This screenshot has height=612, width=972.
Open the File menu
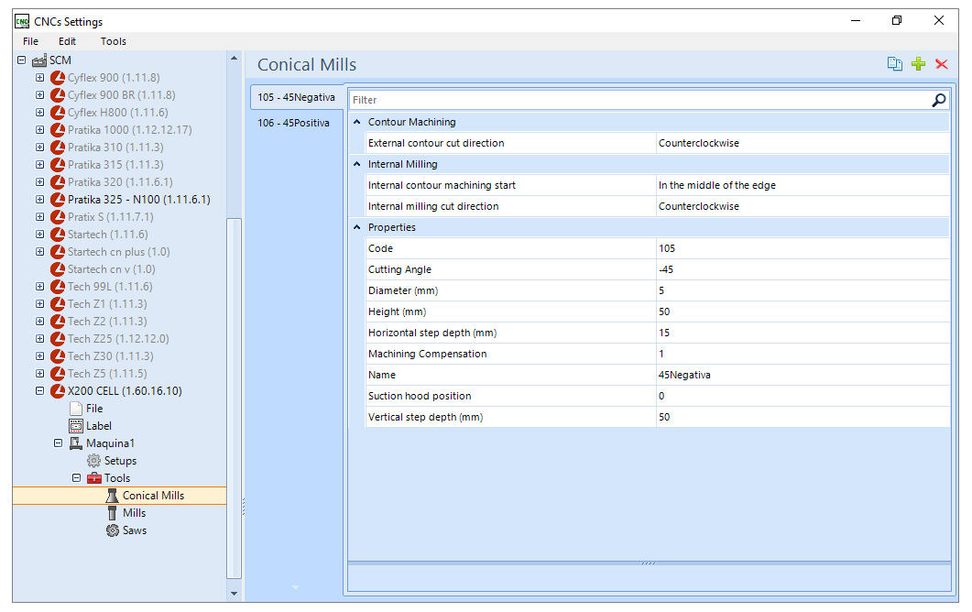(30, 41)
